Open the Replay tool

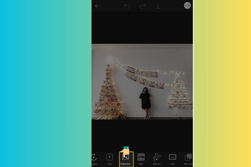pyautogui.click(x=94, y=159)
